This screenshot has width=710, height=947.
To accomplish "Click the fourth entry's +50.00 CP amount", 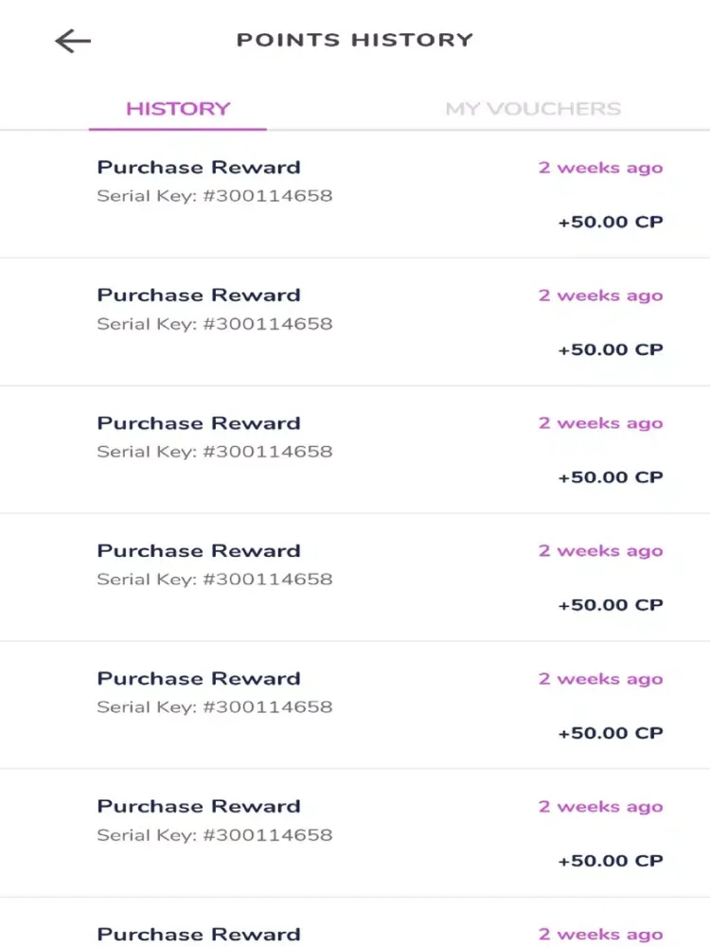I will 611,605.
